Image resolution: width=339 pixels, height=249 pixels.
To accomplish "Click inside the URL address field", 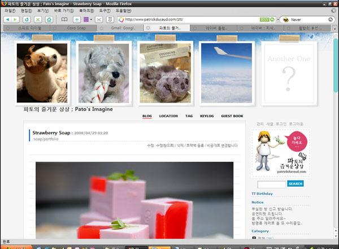I will coord(192,19).
